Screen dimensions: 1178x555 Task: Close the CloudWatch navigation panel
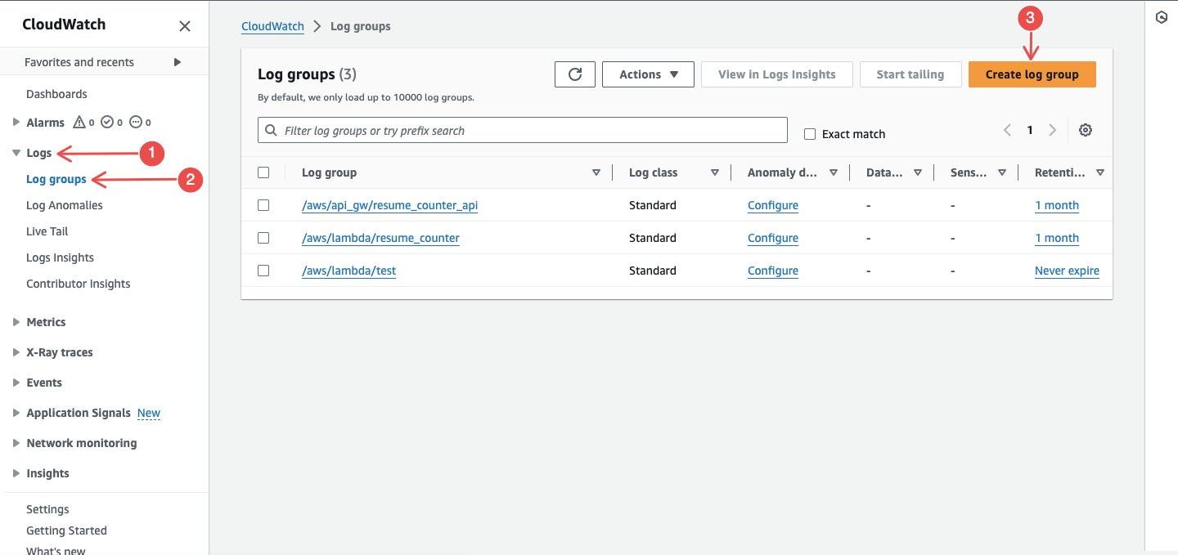pos(184,25)
